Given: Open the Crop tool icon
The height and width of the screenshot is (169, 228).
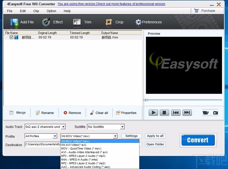Looking at the screenshot, I should click(109, 22).
